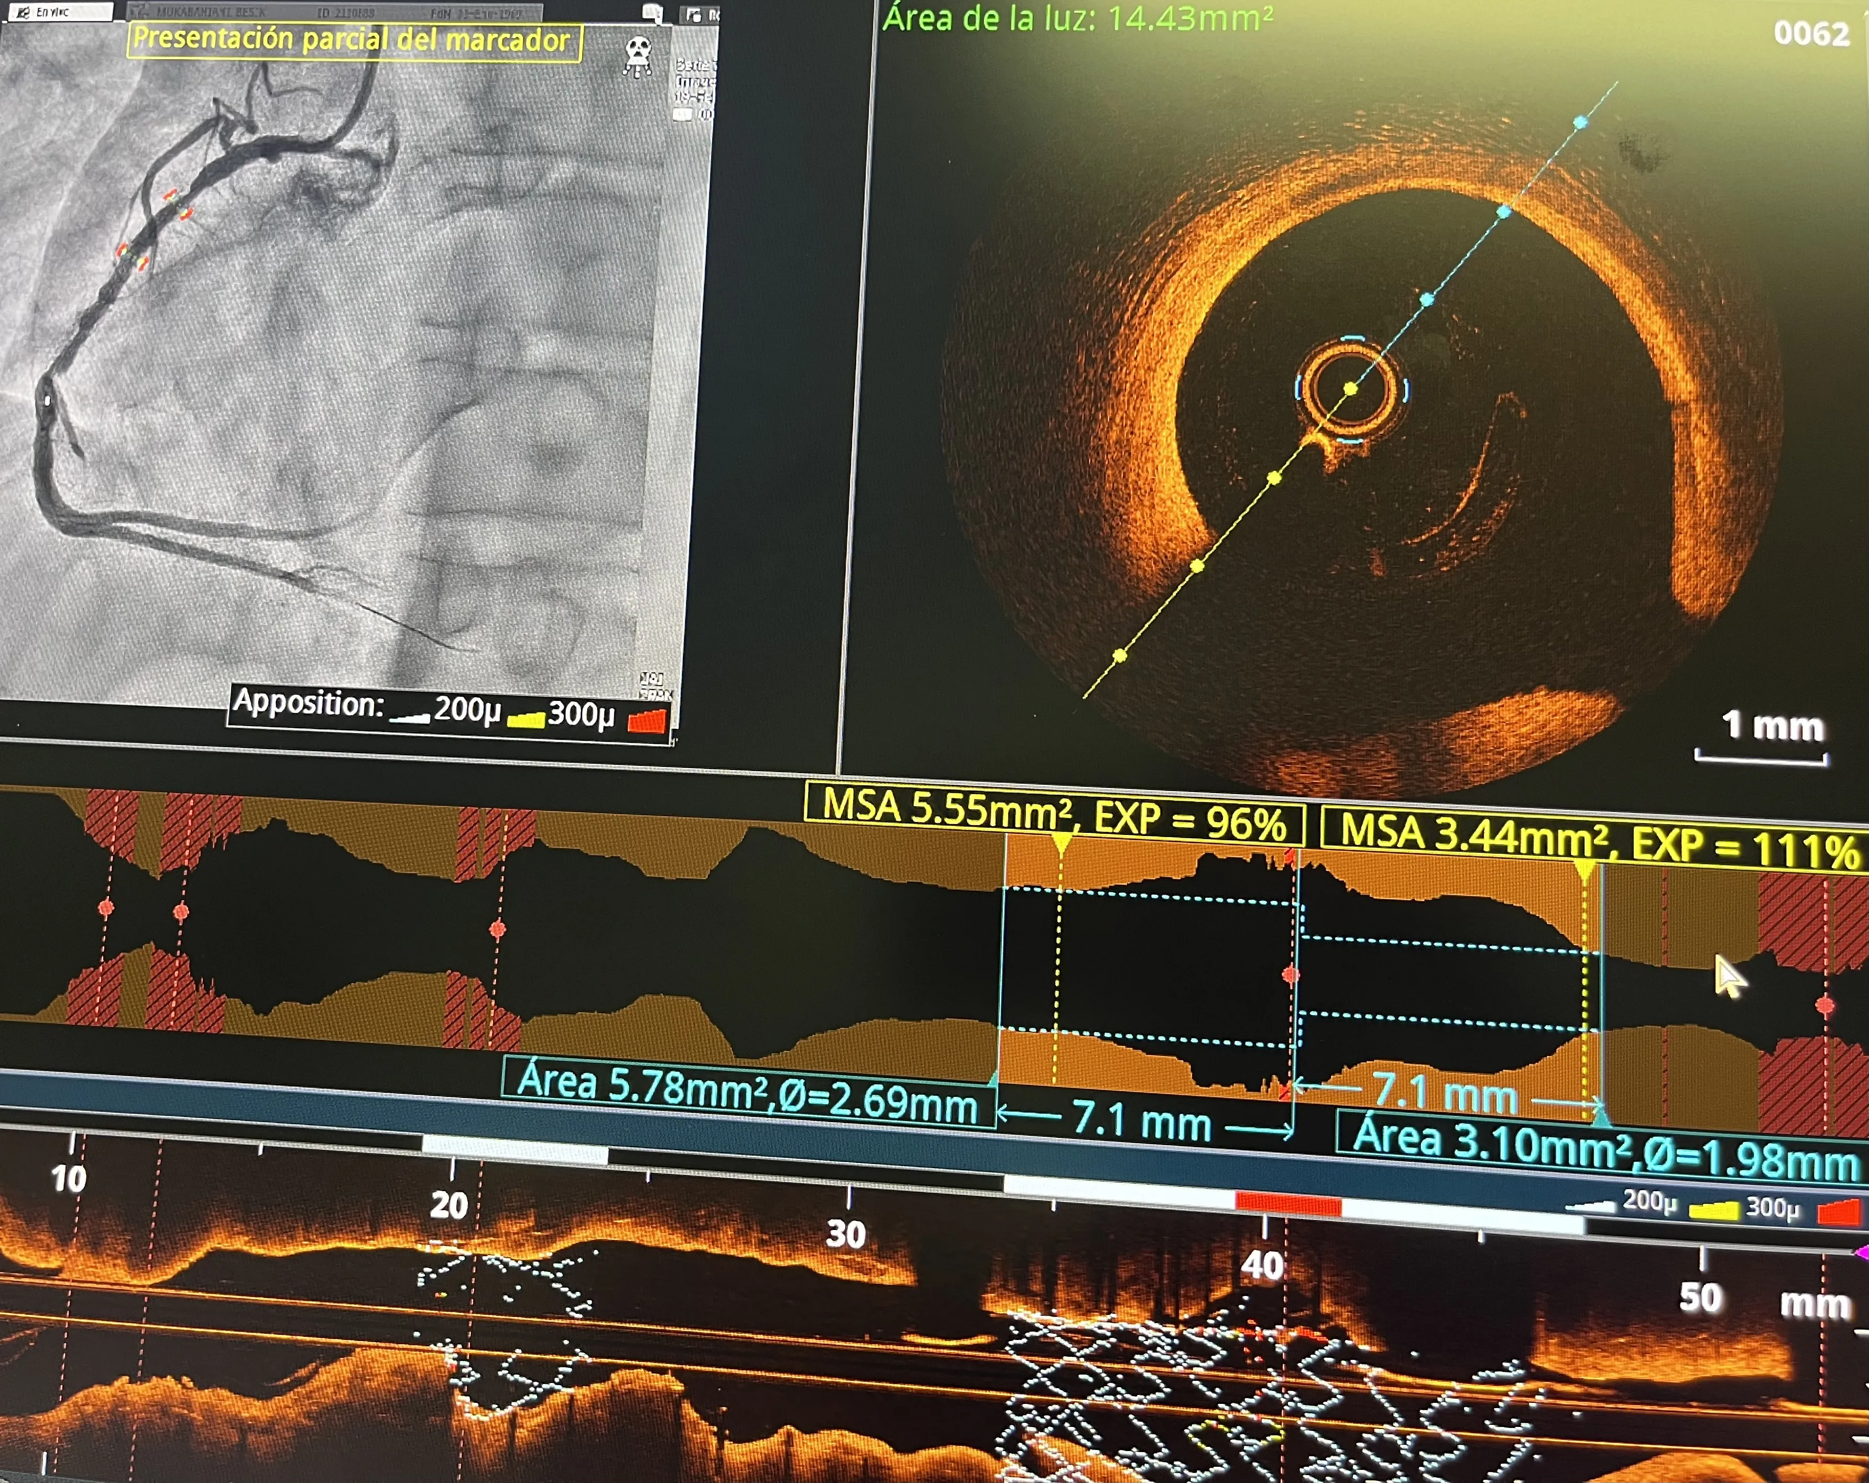Click the red dot marker in the lumen profile center
The width and height of the screenshot is (1869, 1483).
pyautogui.click(x=1290, y=975)
